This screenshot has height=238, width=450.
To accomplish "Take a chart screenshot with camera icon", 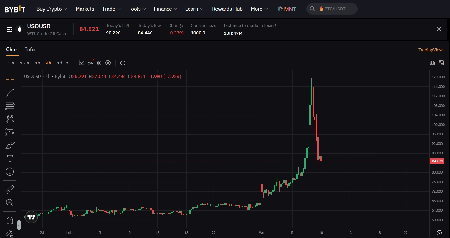I will [x=432, y=63].
